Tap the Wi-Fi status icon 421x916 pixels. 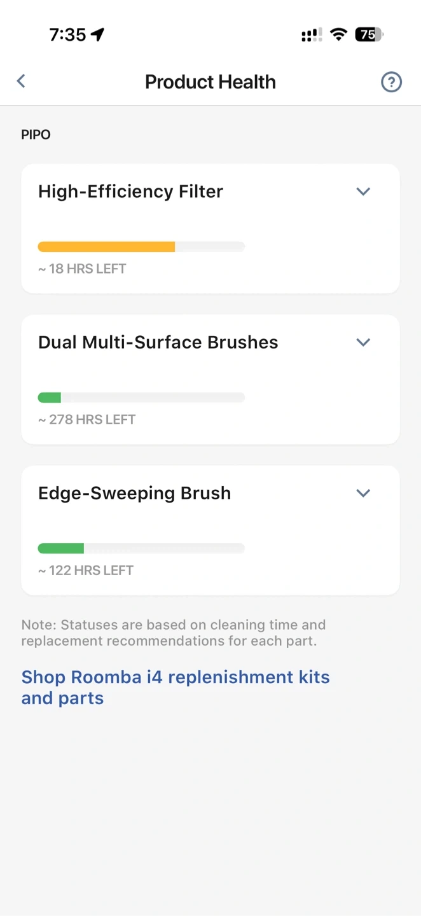pos(339,34)
